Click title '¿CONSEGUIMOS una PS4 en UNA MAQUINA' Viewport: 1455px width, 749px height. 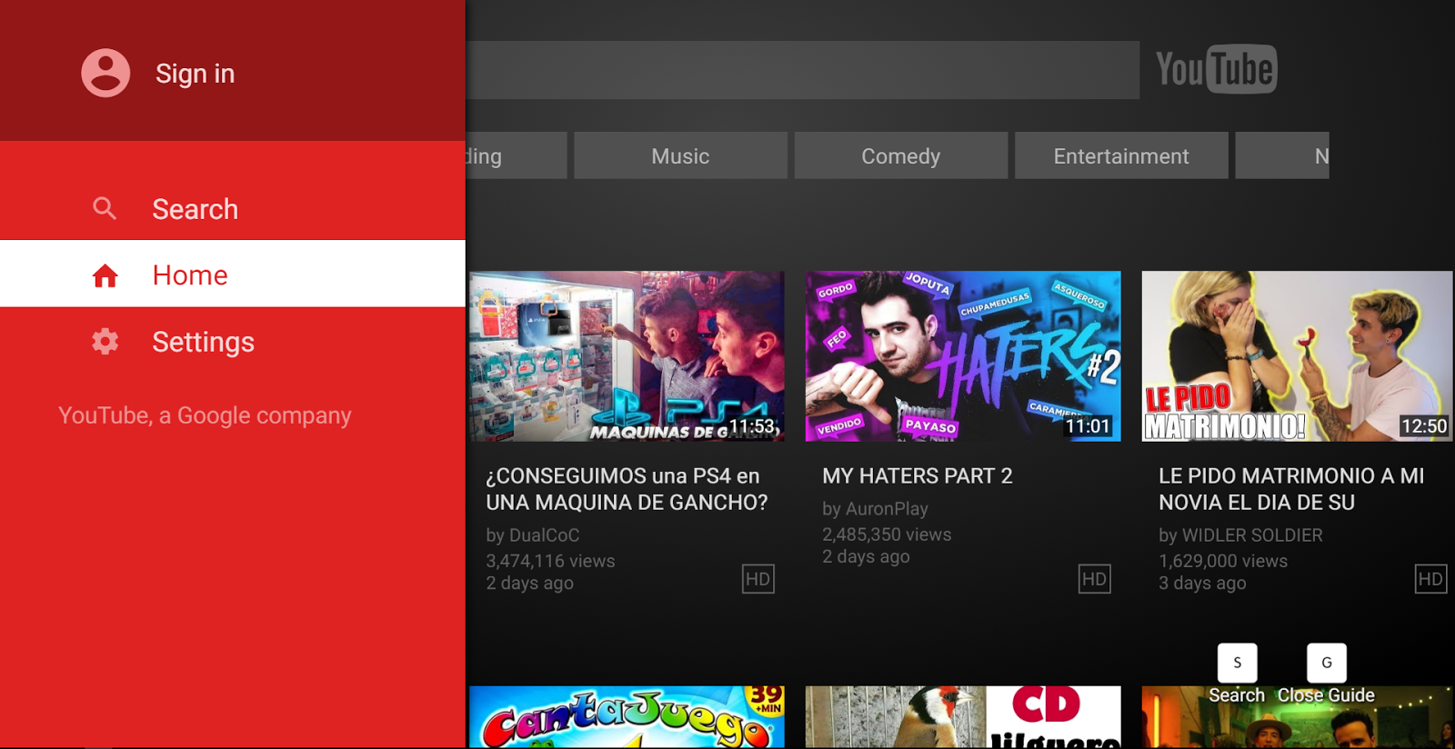point(627,489)
